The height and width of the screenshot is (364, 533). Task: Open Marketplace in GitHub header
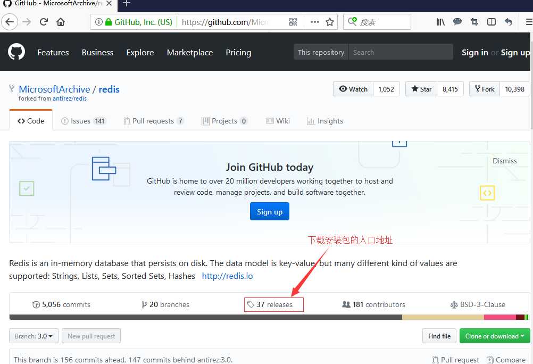[x=190, y=52]
